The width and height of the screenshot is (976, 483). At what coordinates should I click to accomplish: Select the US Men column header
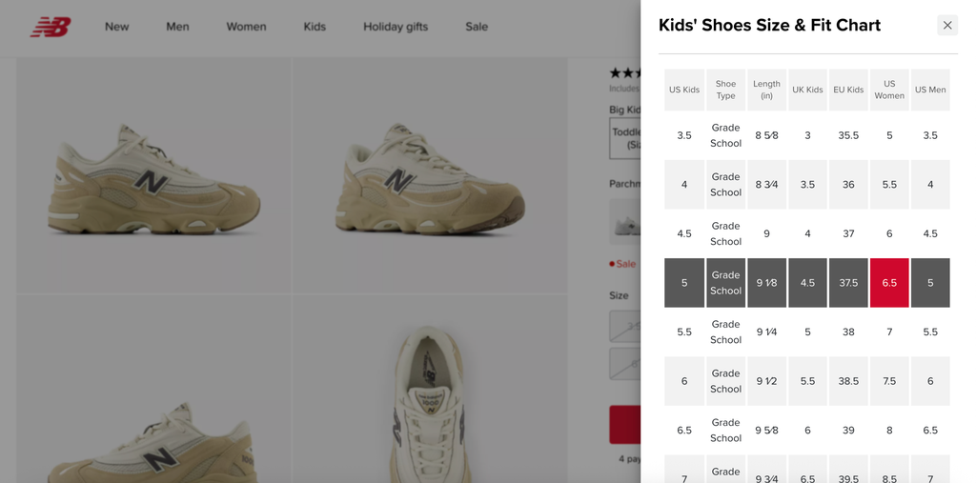pyautogui.click(x=930, y=90)
